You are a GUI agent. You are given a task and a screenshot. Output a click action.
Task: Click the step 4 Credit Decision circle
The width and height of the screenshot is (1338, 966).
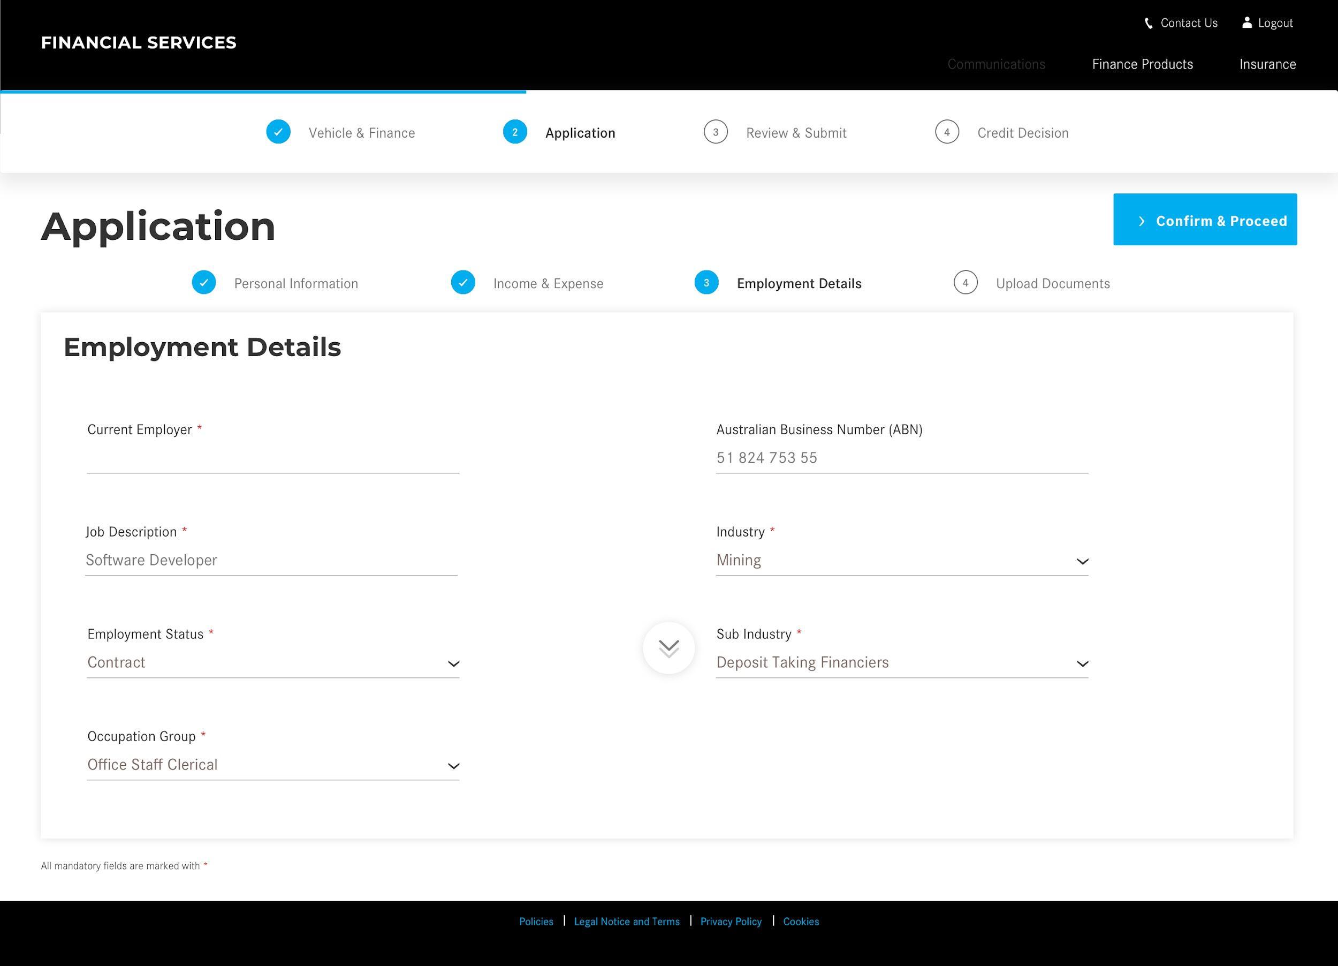(947, 132)
